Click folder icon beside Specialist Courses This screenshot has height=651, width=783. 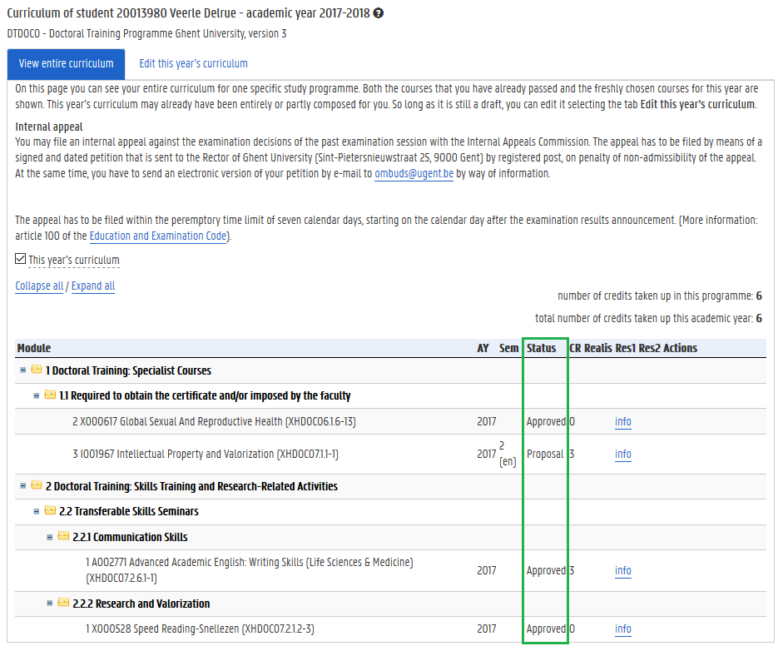(37, 370)
